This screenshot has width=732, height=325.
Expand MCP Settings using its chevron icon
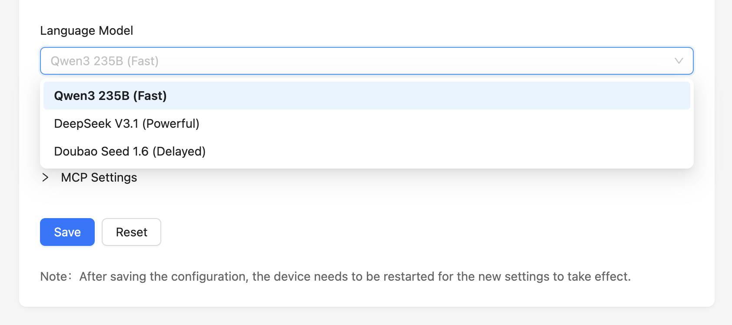(x=45, y=177)
